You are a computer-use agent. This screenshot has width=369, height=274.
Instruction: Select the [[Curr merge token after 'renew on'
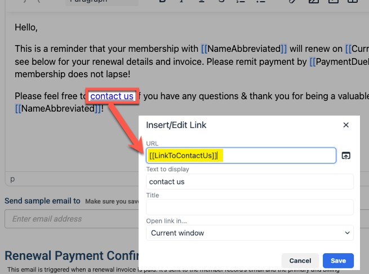tap(357, 49)
